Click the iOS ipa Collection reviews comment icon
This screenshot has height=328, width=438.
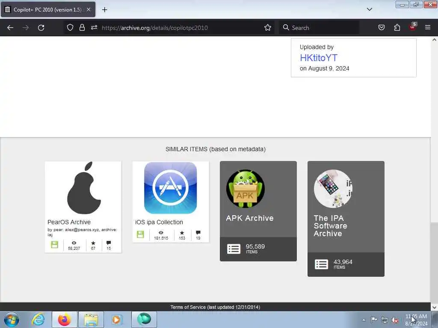tap(198, 233)
